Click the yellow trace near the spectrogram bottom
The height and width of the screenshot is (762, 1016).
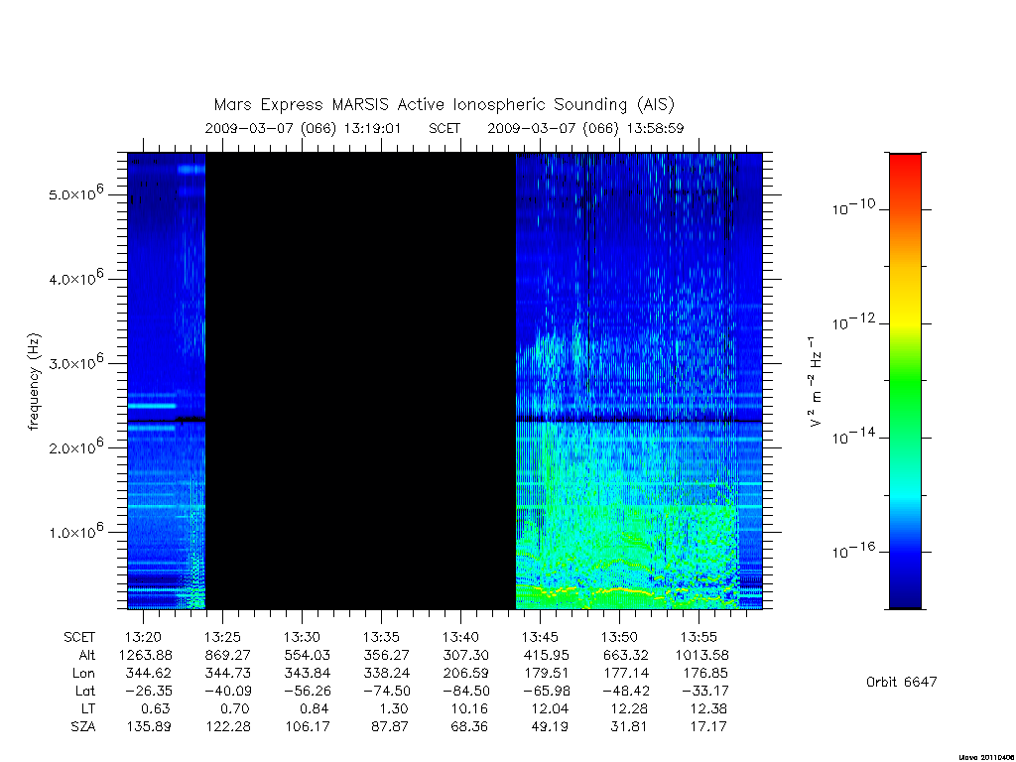pyautogui.click(x=619, y=590)
